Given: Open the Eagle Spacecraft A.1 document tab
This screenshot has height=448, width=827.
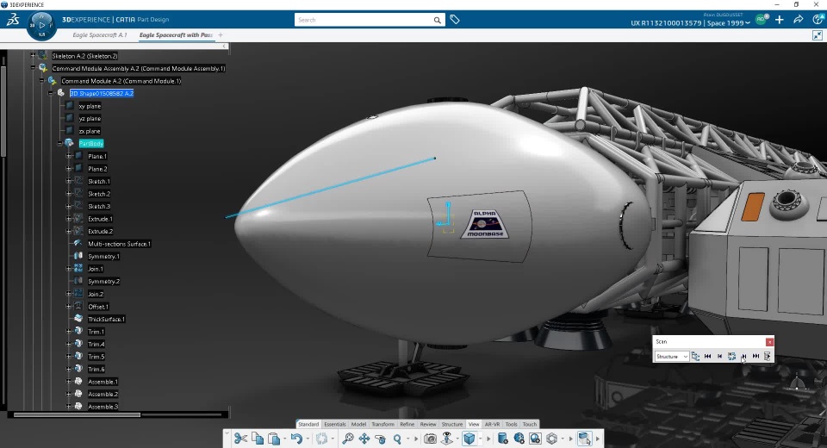Looking at the screenshot, I should (x=100, y=34).
